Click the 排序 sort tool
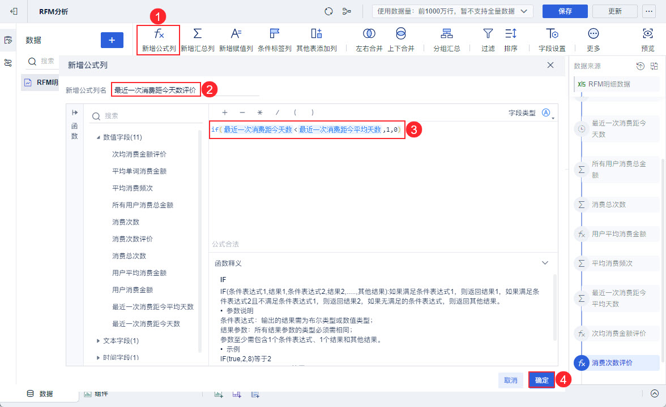The height and width of the screenshot is (407, 666). [511, 34]
